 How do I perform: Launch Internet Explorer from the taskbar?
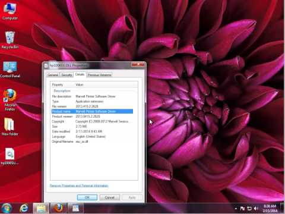(24, 209)
